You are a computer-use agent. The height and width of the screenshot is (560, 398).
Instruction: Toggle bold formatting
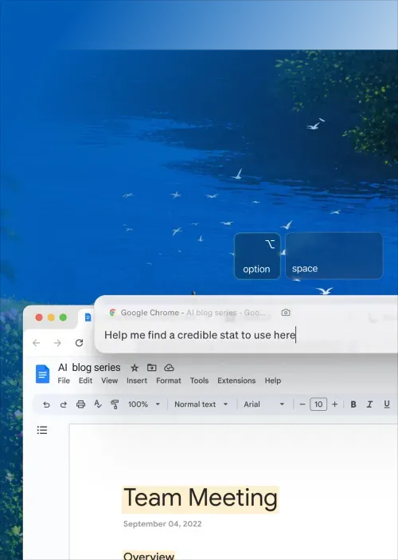point(353,404)
